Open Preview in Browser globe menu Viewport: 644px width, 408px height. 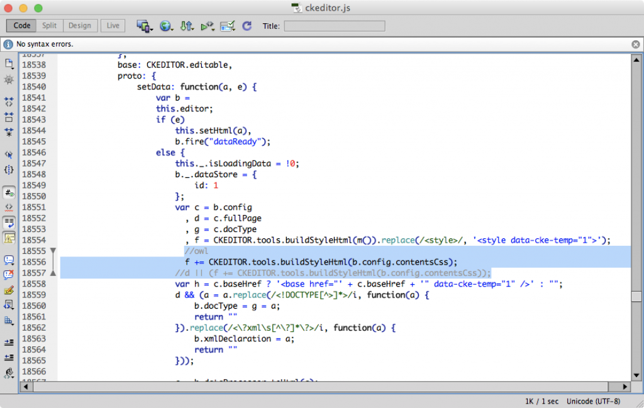[x=166, y=26]
